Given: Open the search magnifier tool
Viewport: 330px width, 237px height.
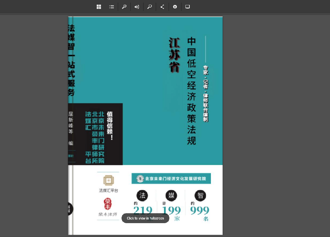Looking at the screenshot, I should click(149, 7).
